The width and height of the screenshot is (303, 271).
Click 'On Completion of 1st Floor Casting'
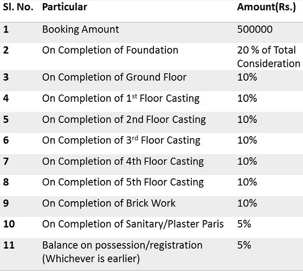pos(121,98)
